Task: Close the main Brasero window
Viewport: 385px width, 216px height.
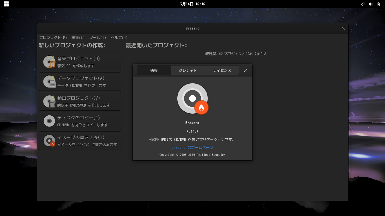Action: [343, 28]
